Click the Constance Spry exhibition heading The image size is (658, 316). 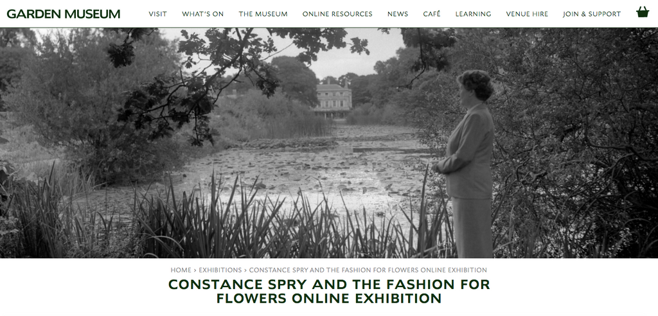329,291
